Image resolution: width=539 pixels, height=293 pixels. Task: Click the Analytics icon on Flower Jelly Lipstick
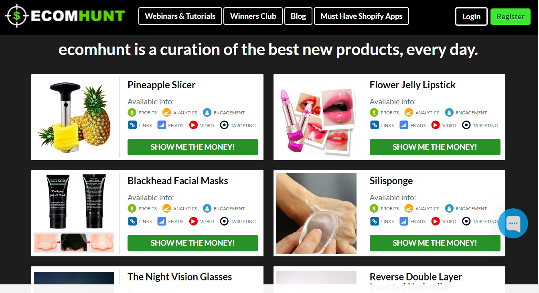[409, 112]
